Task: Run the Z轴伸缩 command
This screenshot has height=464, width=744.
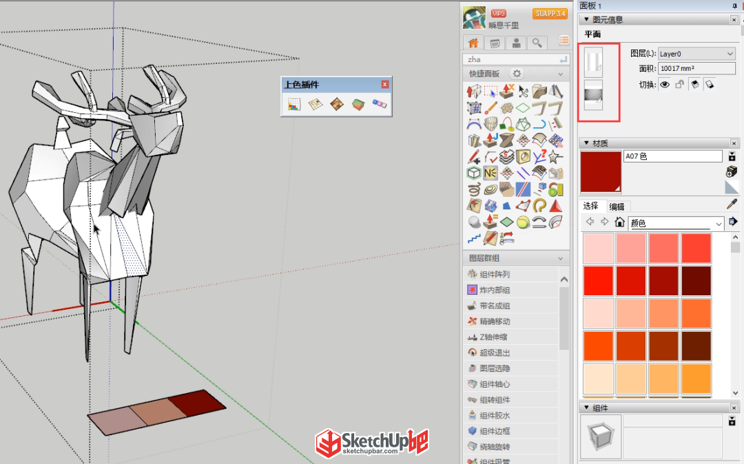Action: tap(510, 337)
